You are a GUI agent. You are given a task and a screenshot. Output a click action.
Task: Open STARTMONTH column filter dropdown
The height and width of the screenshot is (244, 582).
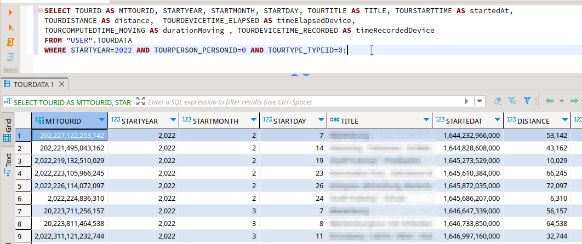coord(254,120)
